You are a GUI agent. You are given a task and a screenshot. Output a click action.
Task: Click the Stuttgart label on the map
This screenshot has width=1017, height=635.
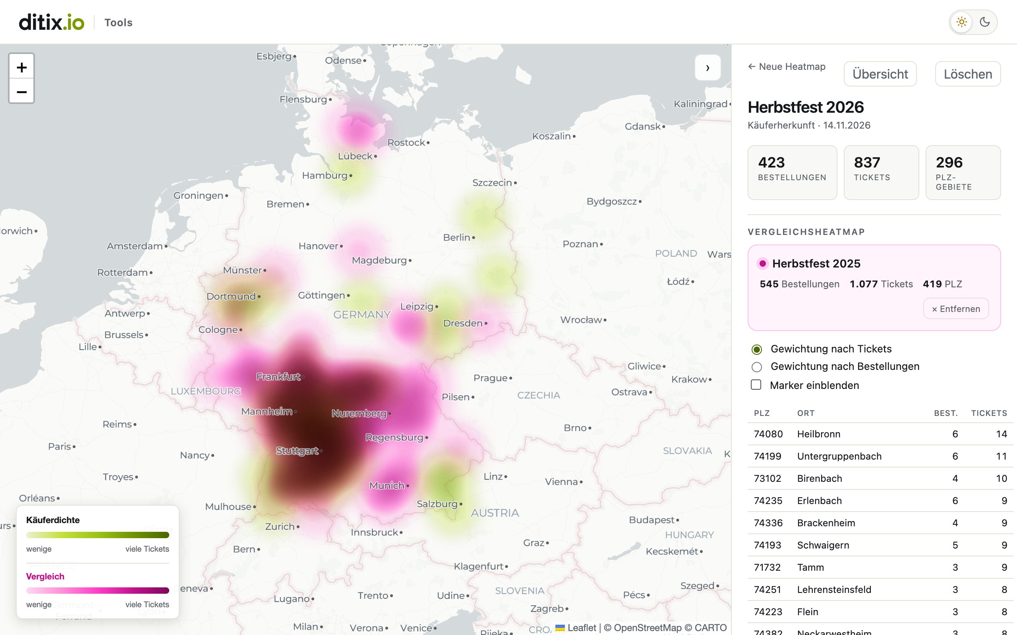pos(297,450)
